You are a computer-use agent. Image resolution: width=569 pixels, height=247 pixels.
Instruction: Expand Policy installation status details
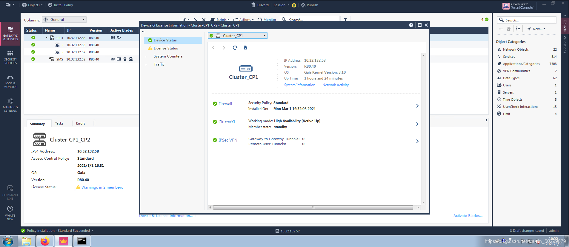pyautogui.click(x=92, y=231)
